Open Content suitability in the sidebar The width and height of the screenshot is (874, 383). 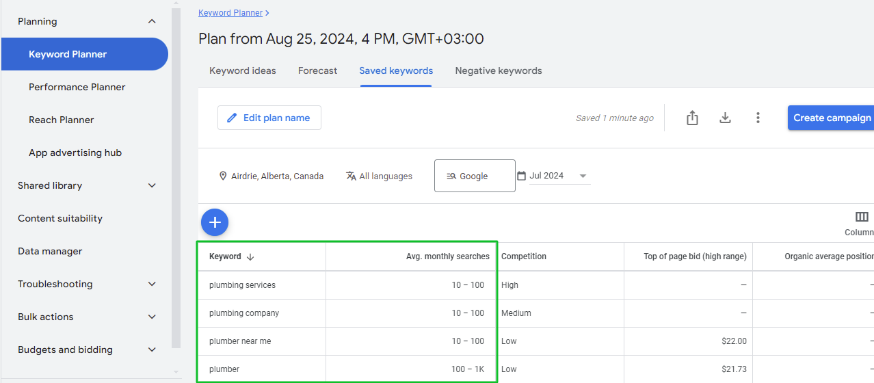point(60,218)
